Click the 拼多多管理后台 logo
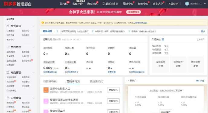The height and width of the screenshot is (113, 208). (x=18, y=4)
